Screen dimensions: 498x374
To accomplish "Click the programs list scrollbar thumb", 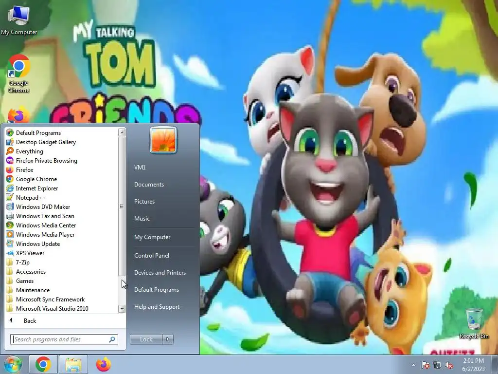I will point(122,206).
